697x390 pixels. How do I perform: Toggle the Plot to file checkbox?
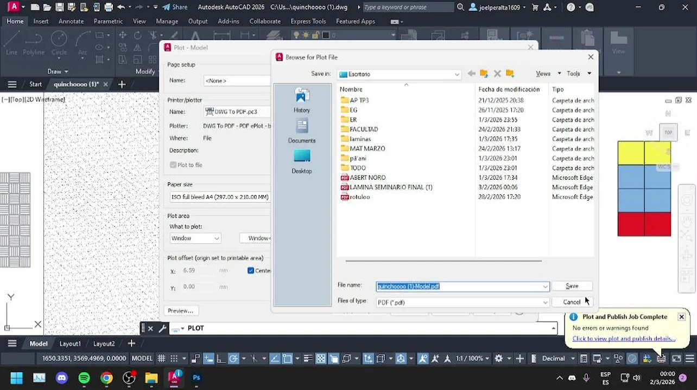[x=173, y=165]
